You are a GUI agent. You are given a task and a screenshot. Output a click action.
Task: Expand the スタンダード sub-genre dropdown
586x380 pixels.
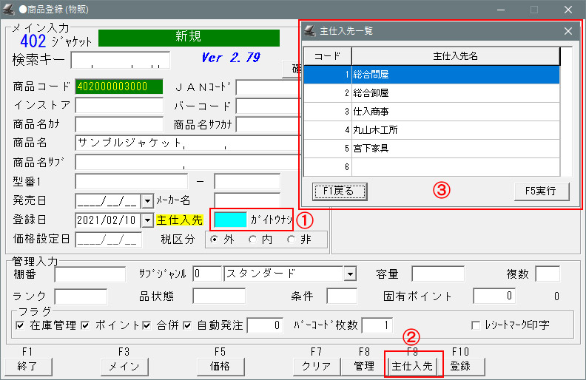pyautogui.click(x=350, y=274)
